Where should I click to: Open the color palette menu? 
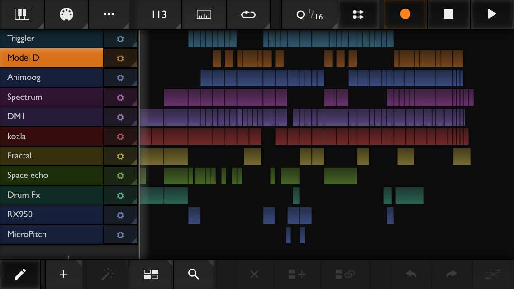tap(67, 14)
